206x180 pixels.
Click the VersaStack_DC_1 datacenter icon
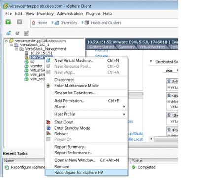[16, 45]
